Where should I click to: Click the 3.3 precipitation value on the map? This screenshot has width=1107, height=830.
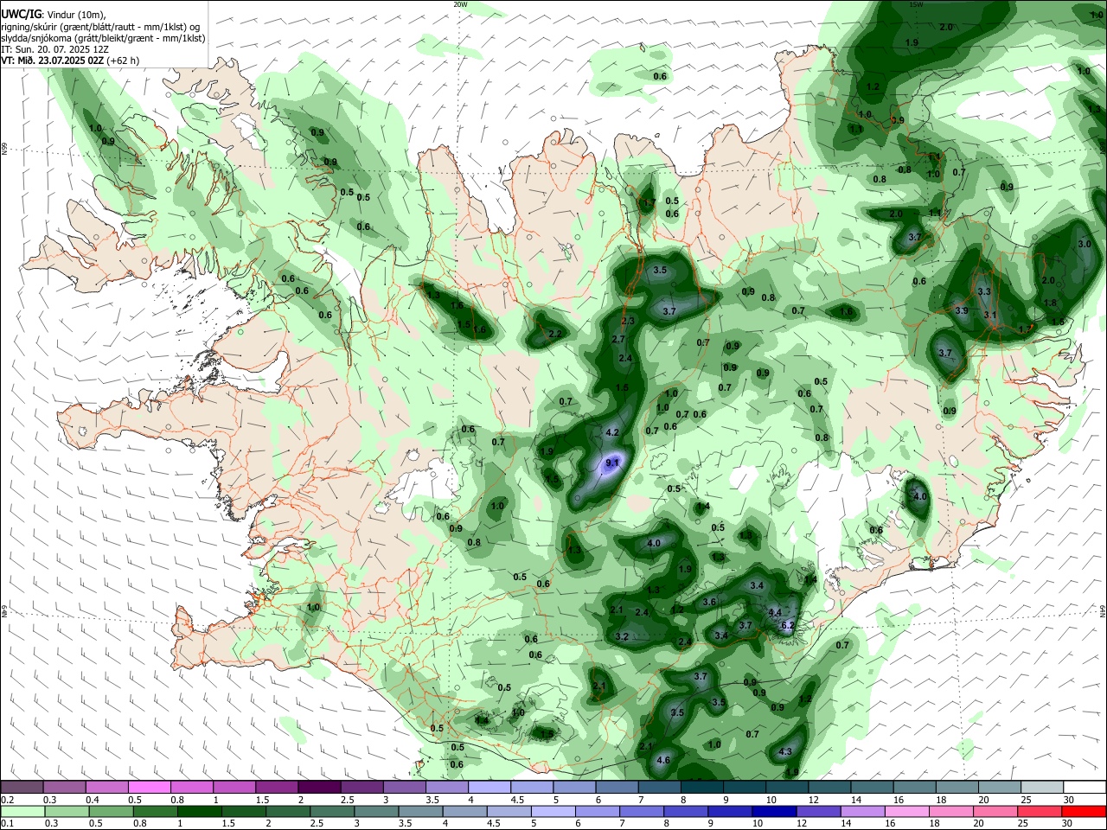(x=984, y=292)
